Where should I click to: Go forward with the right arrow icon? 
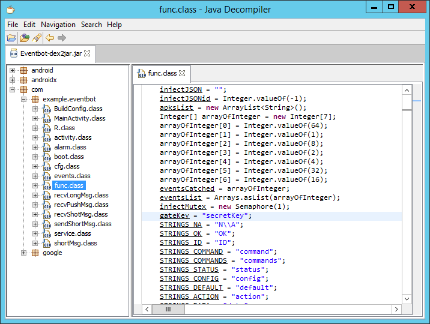[62, 38]
